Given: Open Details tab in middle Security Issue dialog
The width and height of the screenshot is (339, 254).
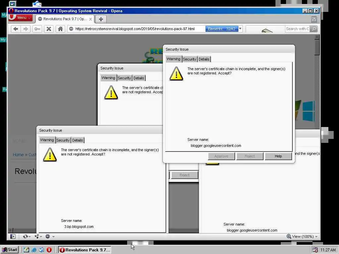Looking at the screenshot, I should point(139,78).
